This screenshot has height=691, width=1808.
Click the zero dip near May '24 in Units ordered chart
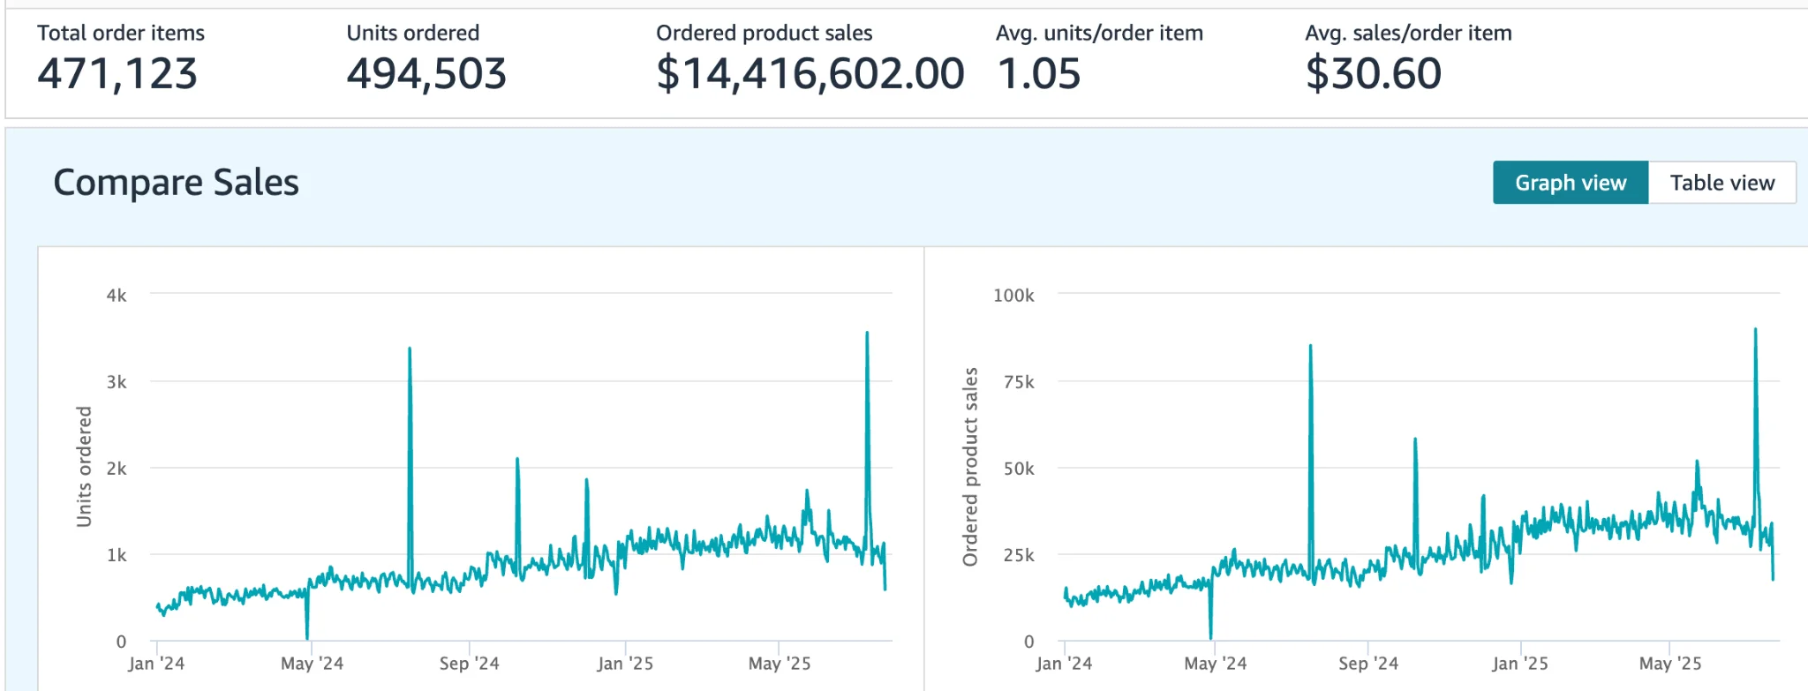(307, 635)
